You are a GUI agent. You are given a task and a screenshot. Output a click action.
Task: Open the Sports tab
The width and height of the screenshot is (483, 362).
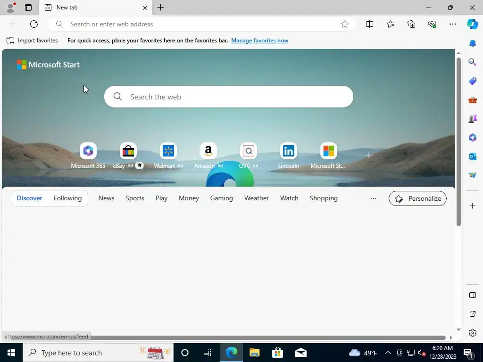coord(134,198)
